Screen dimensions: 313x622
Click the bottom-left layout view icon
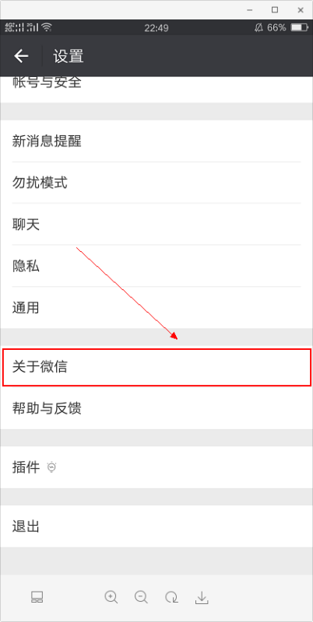(37, 597)
